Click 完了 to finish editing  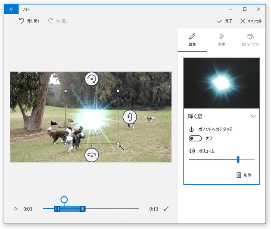click(225, 21)
